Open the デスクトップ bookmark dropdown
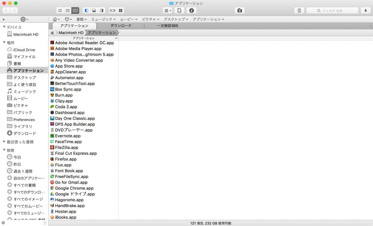Viewport: 373px width, 226px height. (x=176, y=19)
